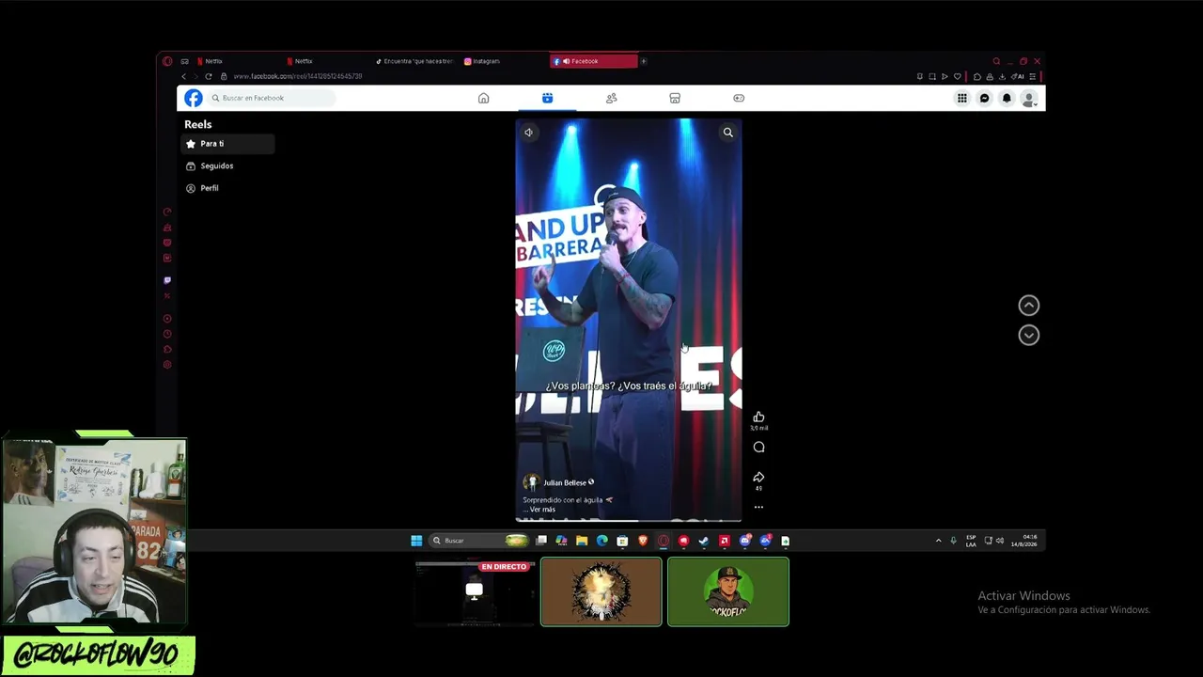Toggle the reel's sound
The width and height of the screenshot is (1203, 677).
[528, 133]
